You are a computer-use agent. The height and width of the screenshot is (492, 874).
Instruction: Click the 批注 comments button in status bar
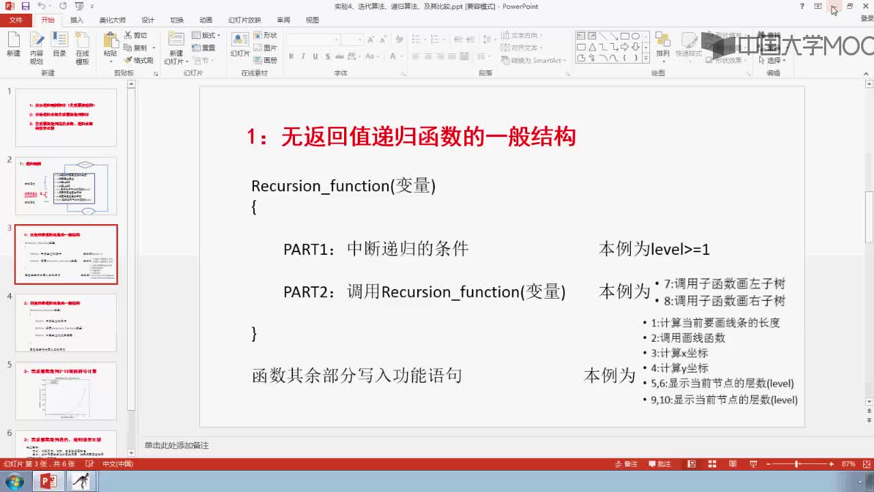tap(658, 464)
